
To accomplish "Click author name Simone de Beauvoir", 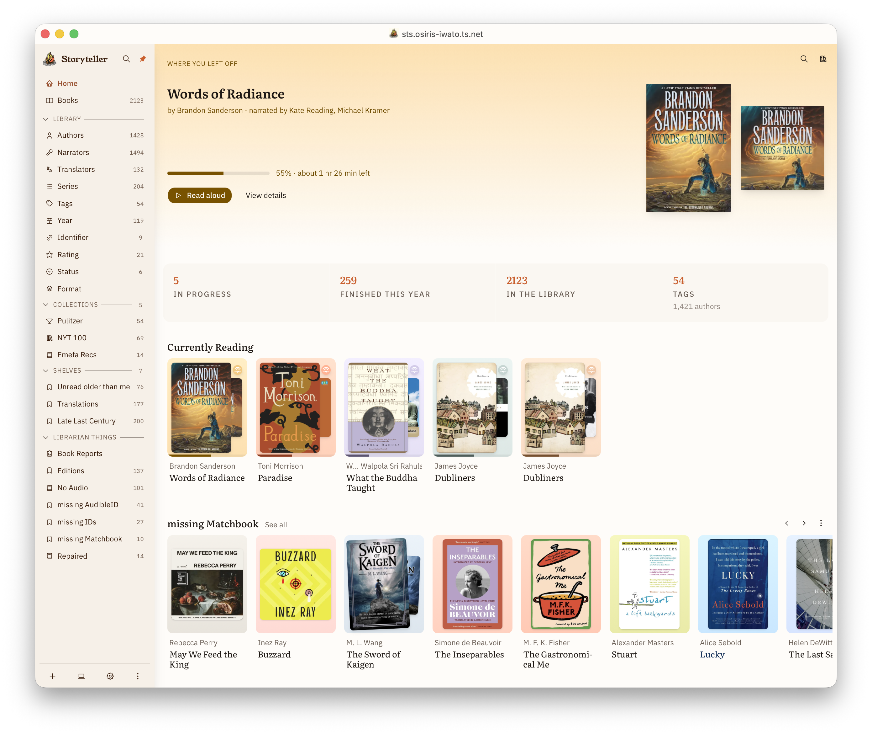I will [468, 642].
